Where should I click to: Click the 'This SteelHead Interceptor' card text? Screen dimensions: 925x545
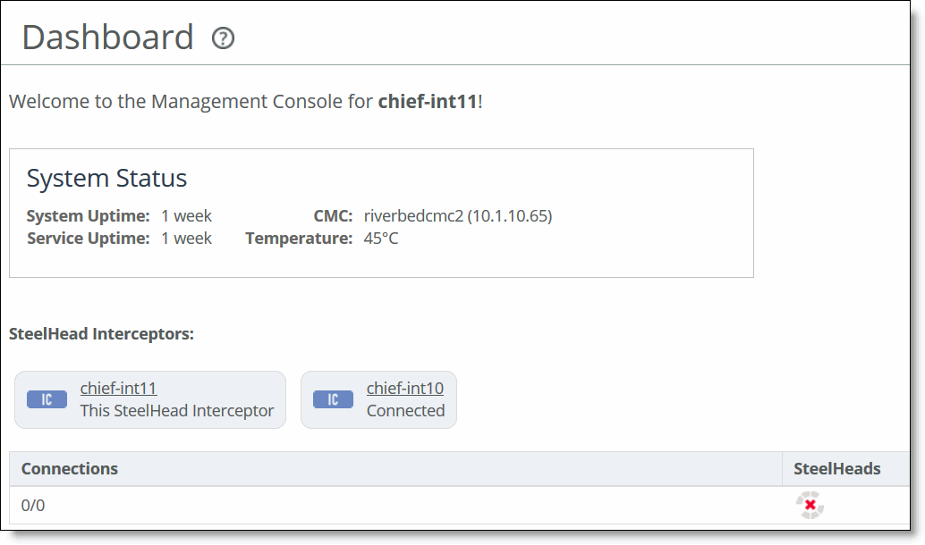[177, 411]
